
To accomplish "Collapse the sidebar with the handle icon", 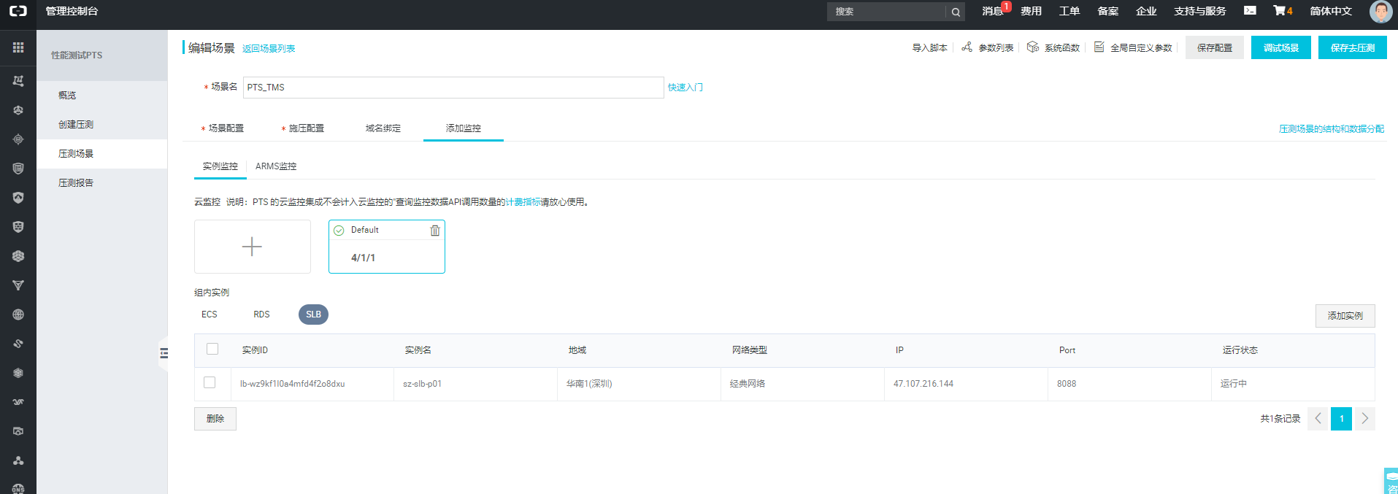I will pos(164,353).
